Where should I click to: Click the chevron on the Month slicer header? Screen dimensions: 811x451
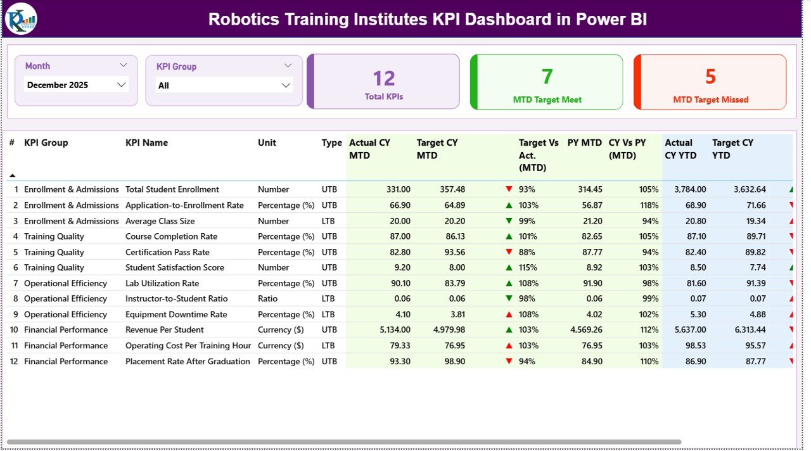[x=124, y=64]
